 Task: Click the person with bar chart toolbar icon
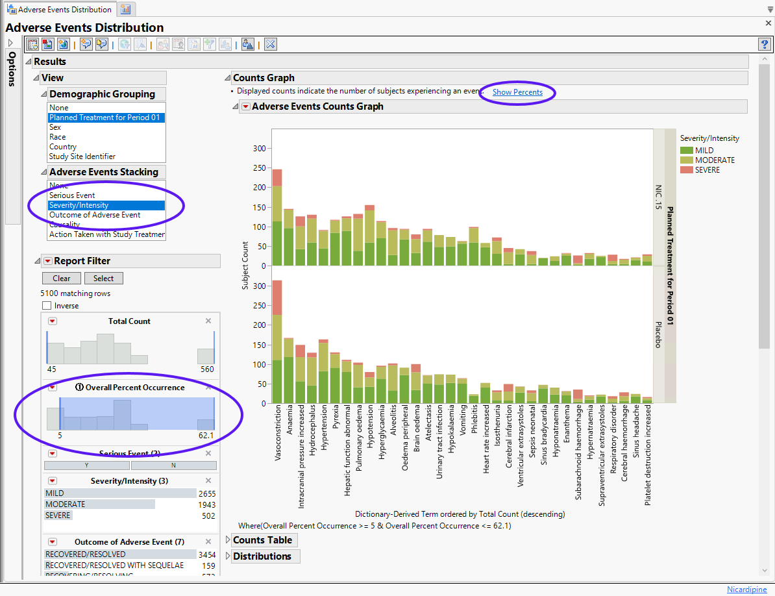pos(247,44)
